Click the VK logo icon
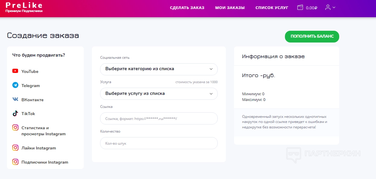Screen dimensions: 376x179 [x=15, y=99]
